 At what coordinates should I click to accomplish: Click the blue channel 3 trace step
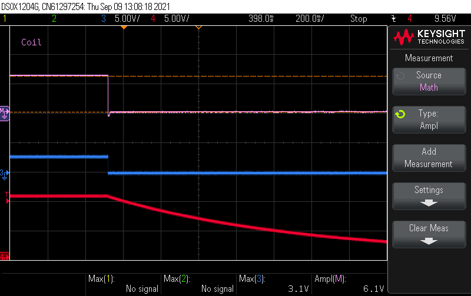[108, 165]
